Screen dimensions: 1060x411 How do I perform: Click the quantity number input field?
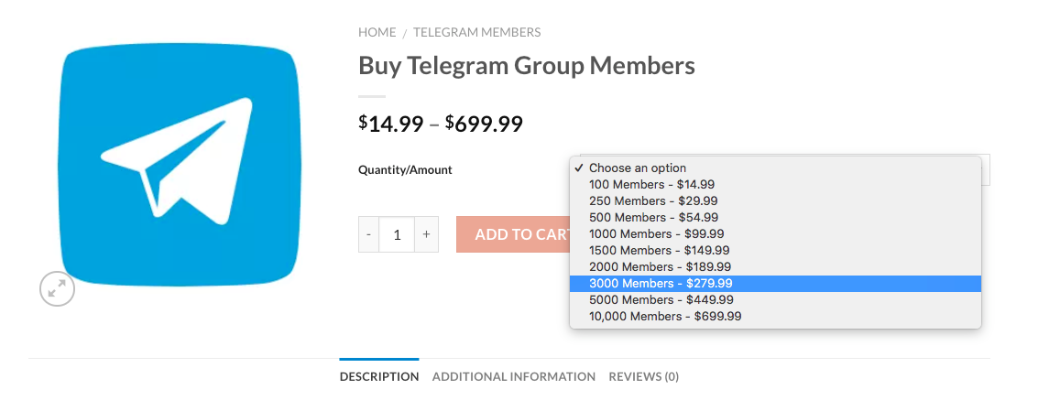[397, 234]
